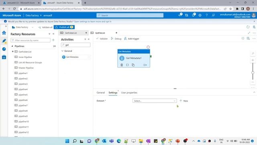Open the Author pencil hub
Viewport: 257px width, 145px height.
coord(4,41)
